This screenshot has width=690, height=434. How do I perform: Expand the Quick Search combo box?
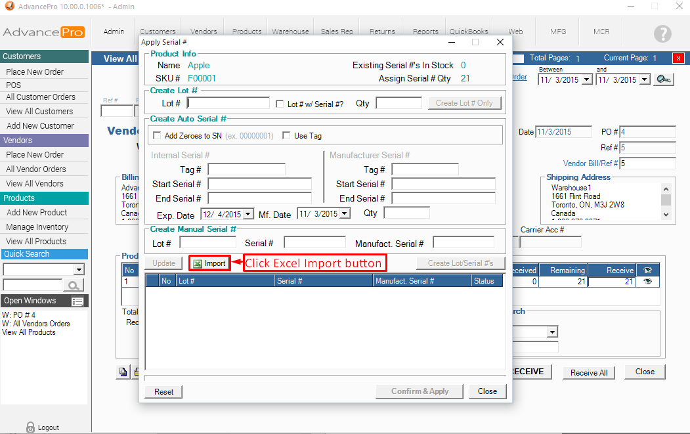click(x=79, y=270)
